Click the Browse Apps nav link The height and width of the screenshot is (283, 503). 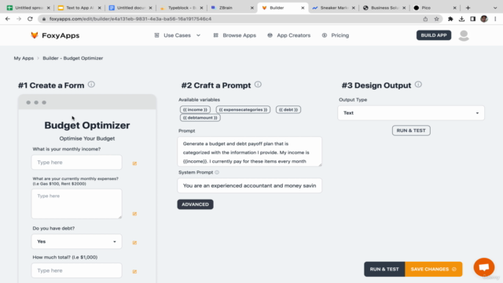tap(239, 35)
